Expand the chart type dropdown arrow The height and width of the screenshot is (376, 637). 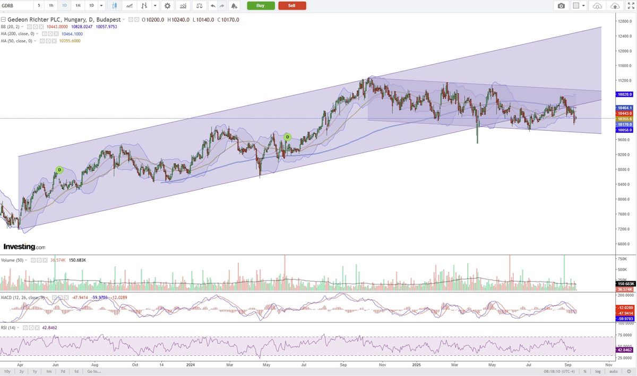pos(154,5)
